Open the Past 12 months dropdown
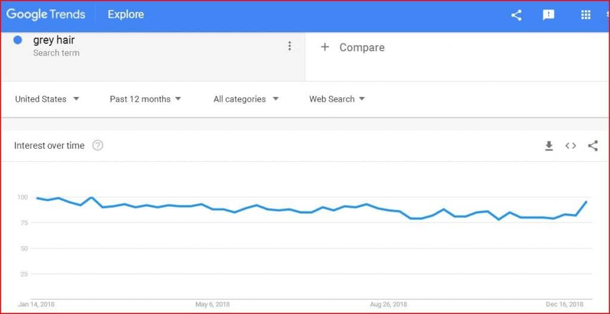Viewport: 610px width, 314px height. [x=145, y=99]
